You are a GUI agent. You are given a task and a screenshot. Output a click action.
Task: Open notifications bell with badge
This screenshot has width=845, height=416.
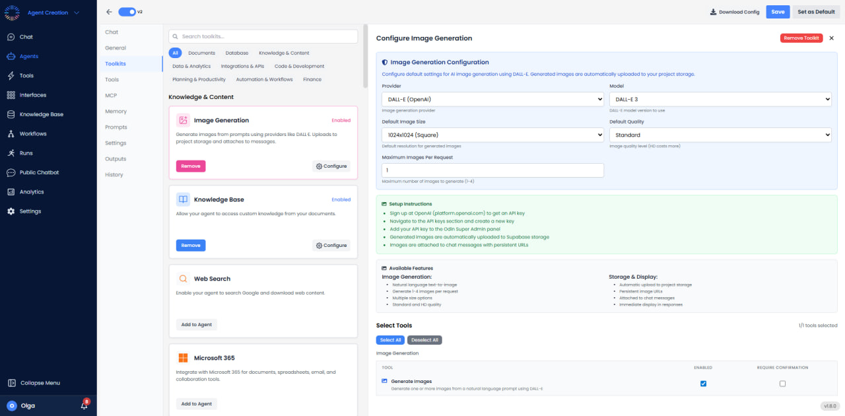click(x=84, y=405)
